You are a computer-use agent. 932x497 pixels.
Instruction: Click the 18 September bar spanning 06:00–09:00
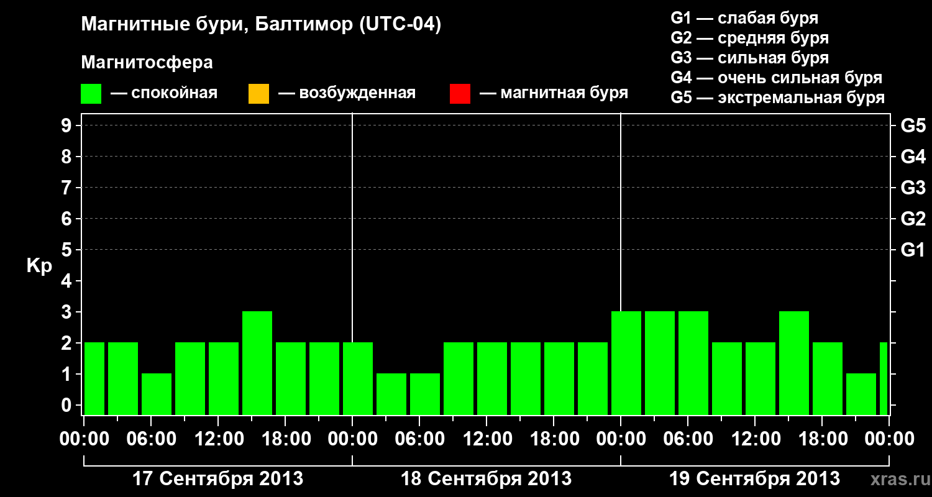click(425, 394)
